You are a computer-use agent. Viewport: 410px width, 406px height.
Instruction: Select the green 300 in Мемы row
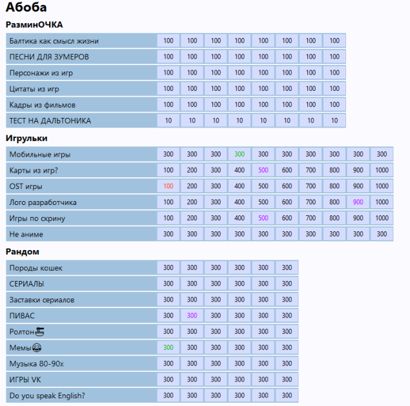pyautogui.click(x=169, y=348)
